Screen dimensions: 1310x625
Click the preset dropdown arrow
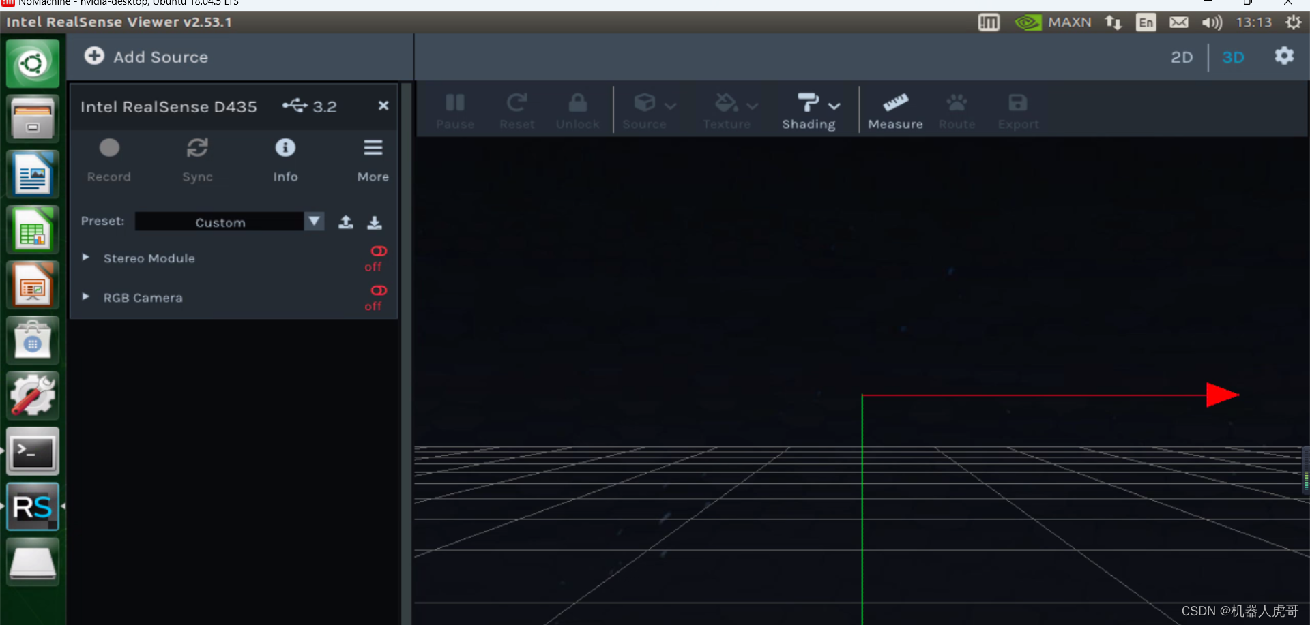(314, 222)
